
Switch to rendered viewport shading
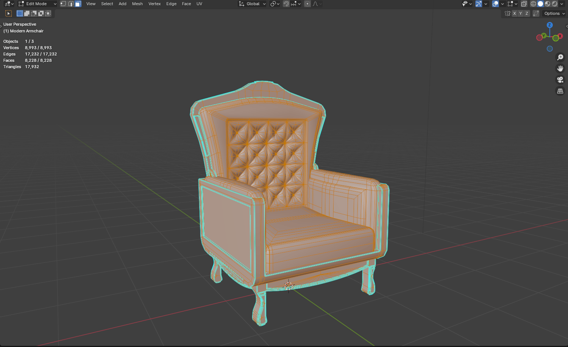[555, 4]
